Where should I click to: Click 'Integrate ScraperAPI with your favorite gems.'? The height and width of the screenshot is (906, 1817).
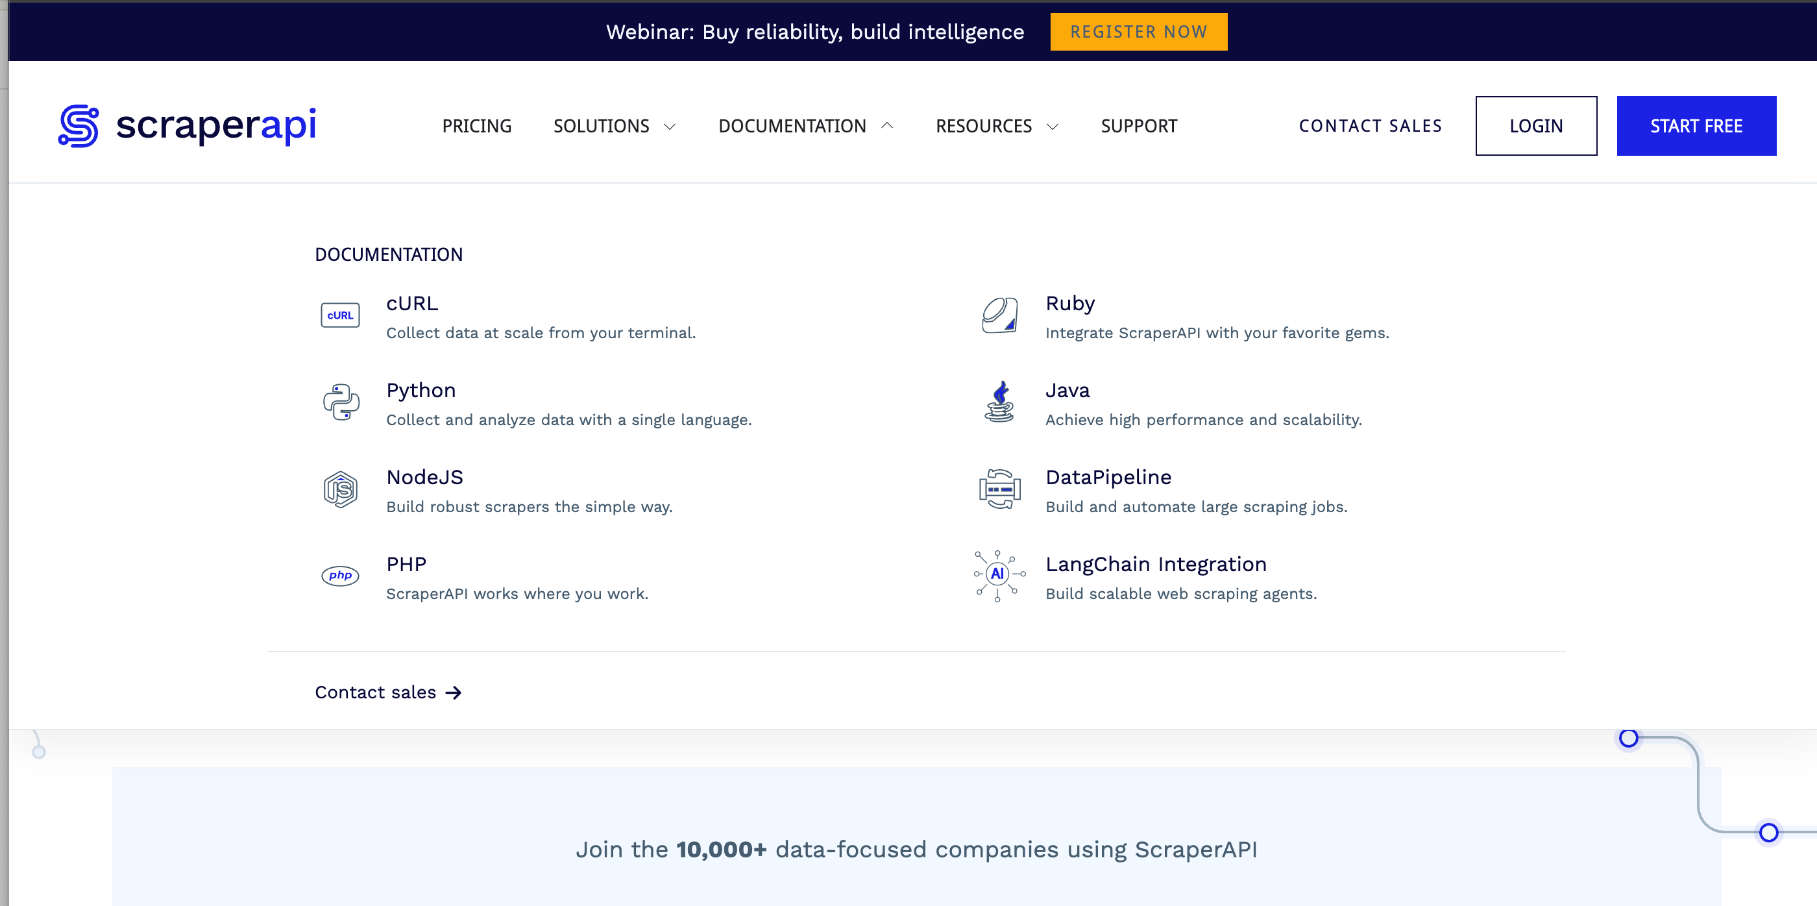[x=1217, y=333]
